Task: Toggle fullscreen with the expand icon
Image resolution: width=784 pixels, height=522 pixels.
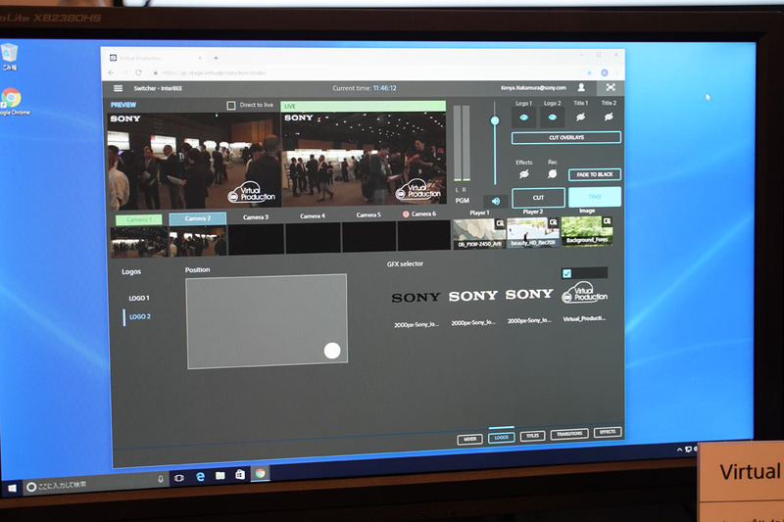Action: (x=611, y=87)
